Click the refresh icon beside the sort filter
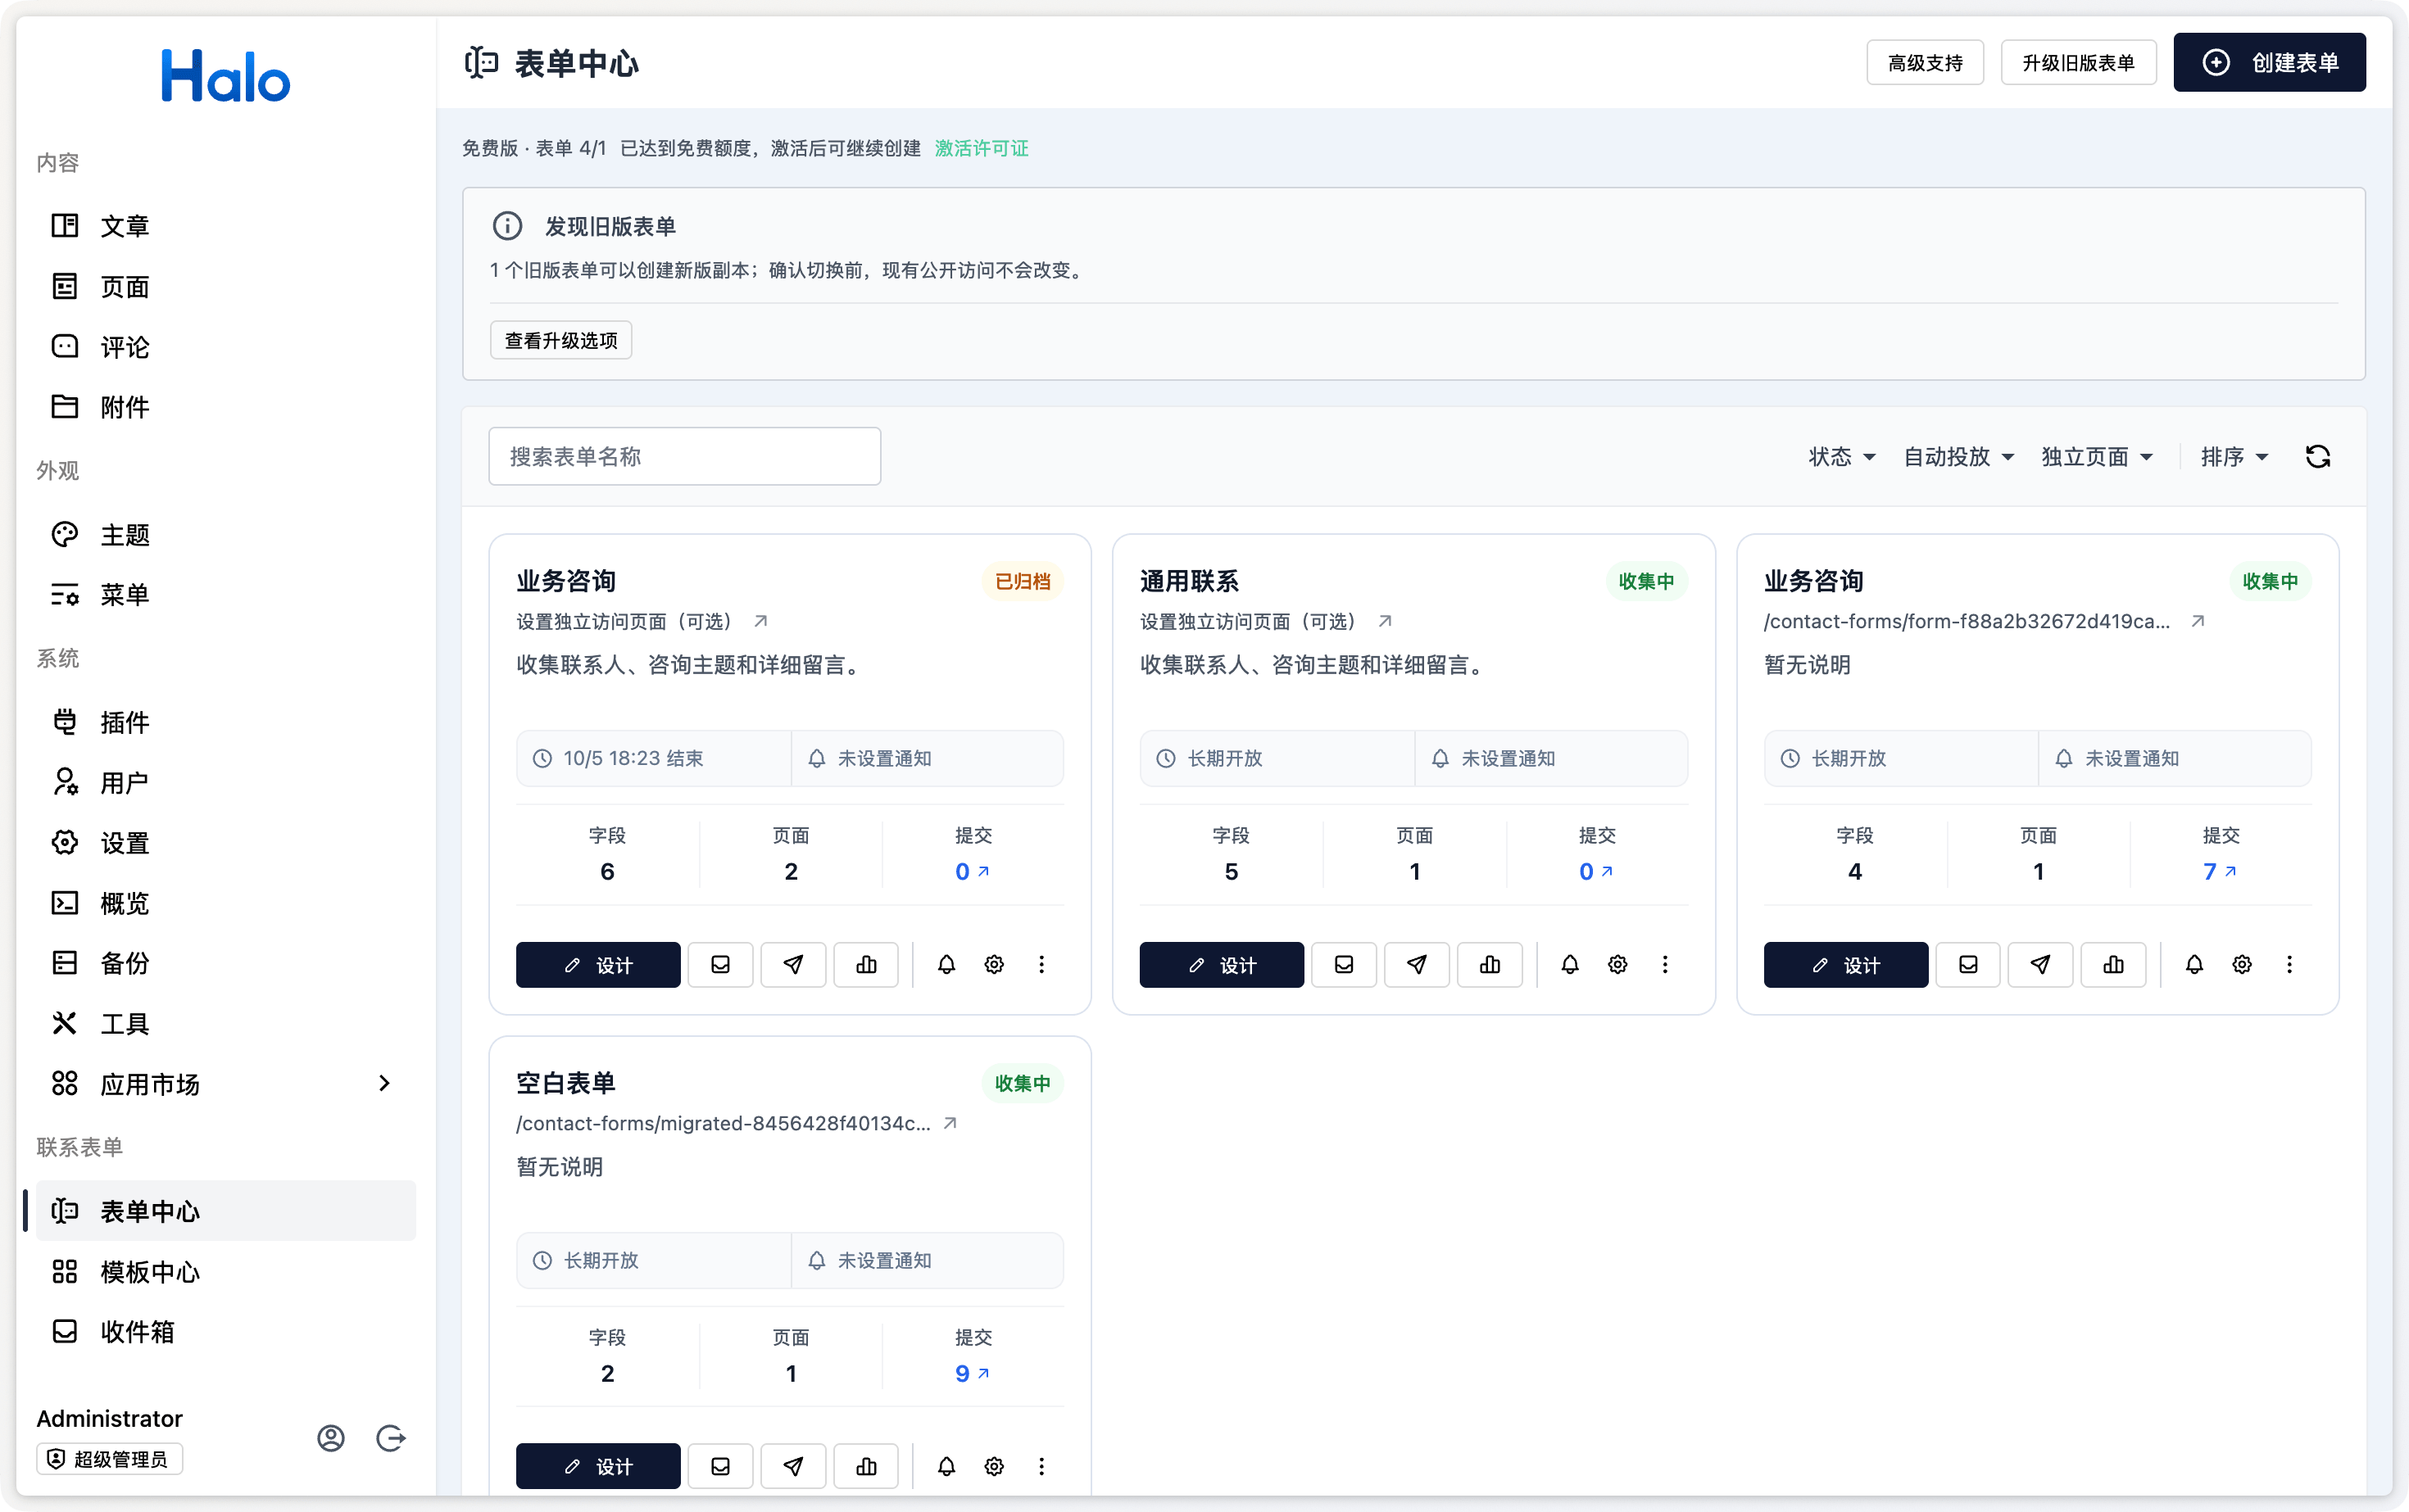The height and width of the screenshot is (1512, 2409). pos(2318,456)
